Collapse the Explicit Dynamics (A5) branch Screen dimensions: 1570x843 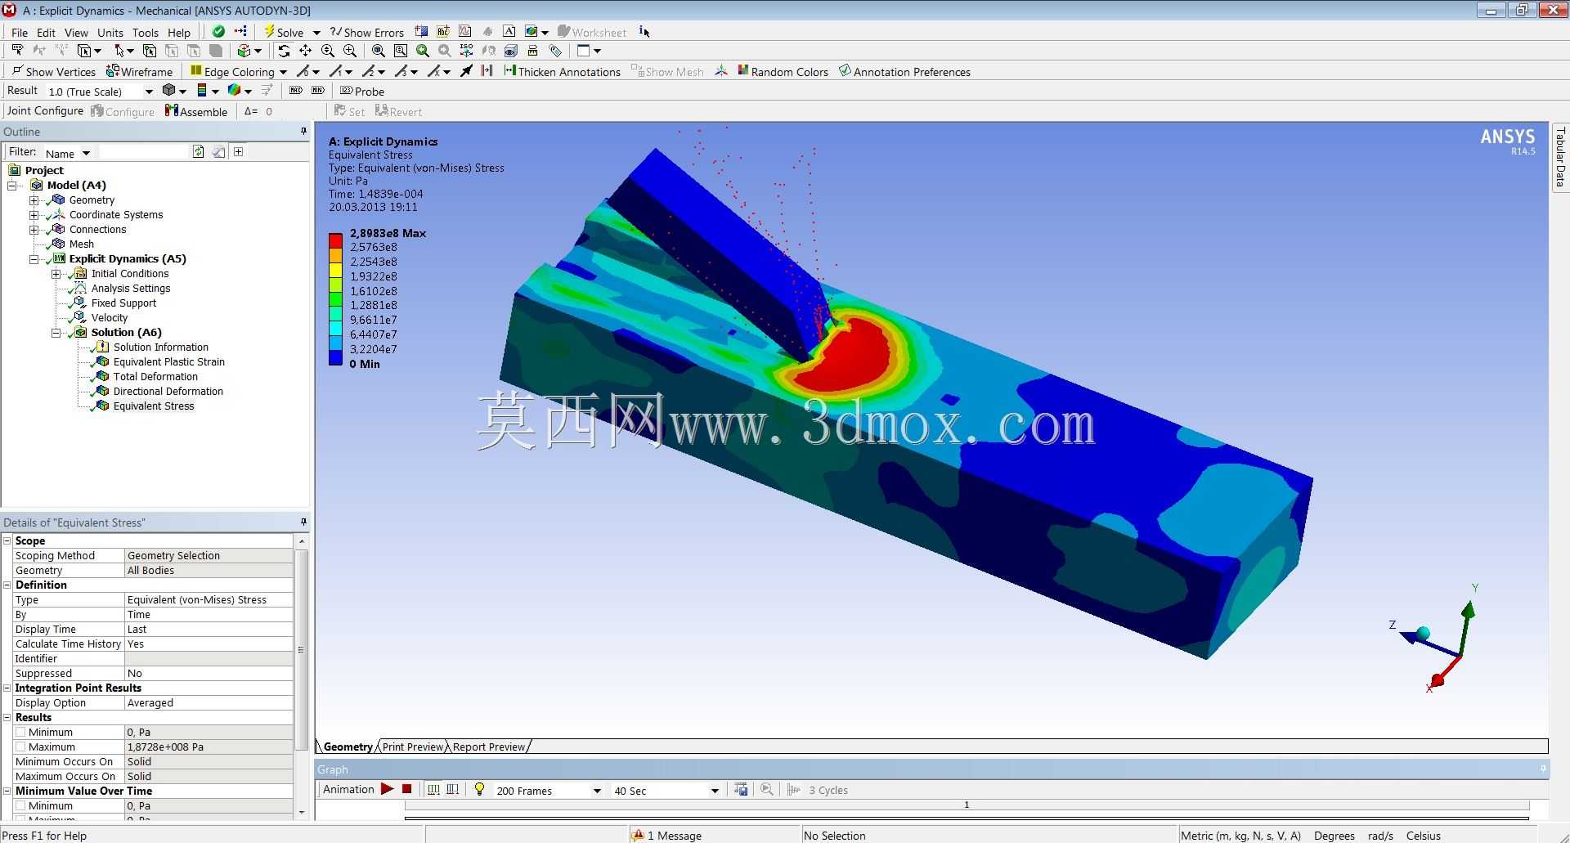click(34, 259)
